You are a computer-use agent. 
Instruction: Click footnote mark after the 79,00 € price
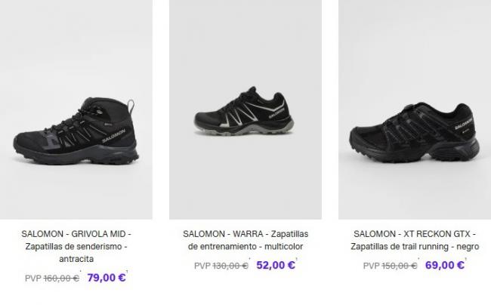[127, 272]
